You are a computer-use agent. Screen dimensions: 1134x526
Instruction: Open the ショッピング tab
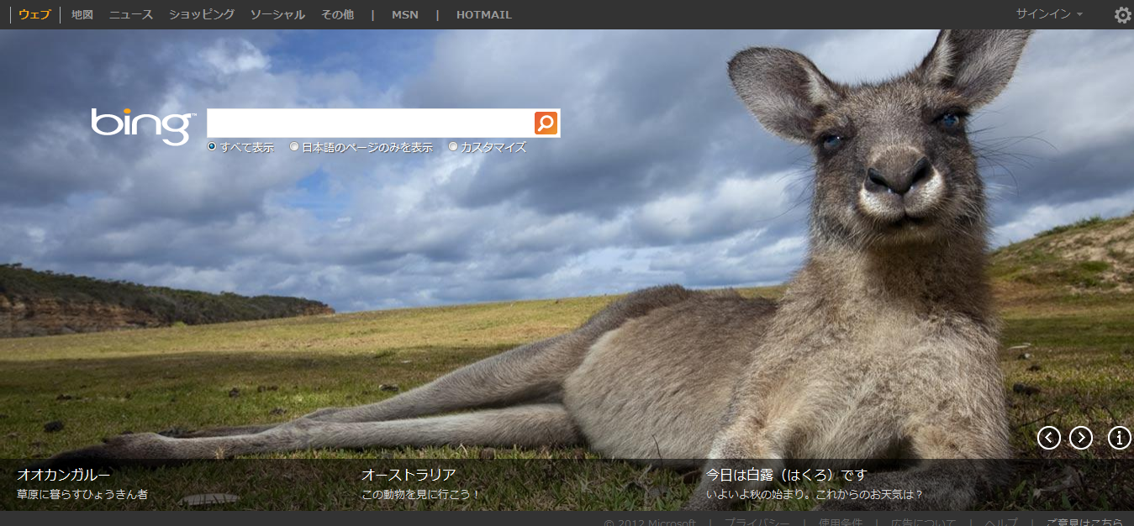point(202,14)
